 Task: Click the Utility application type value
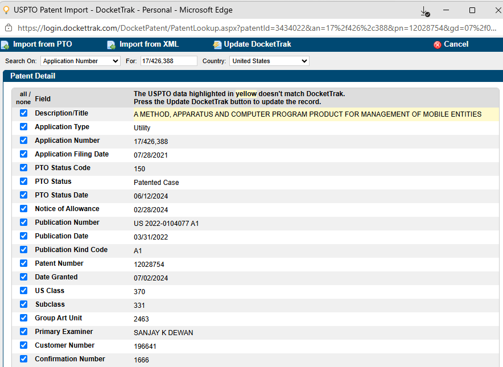(142, 128)
